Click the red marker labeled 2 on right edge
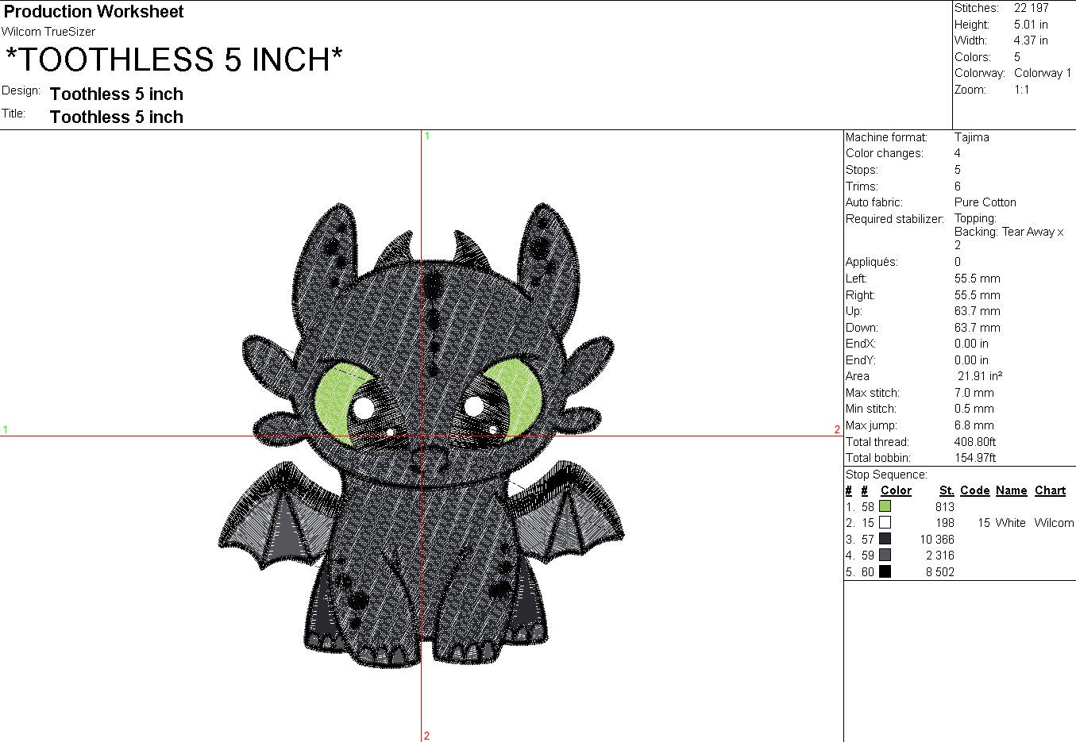 point(836,429)
